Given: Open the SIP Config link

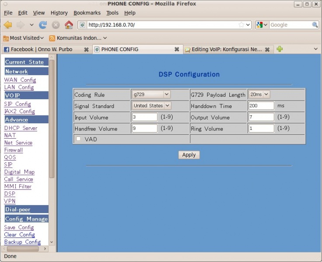Looking at the screenshot, I should pyautogui.click(x=17, y=104).
